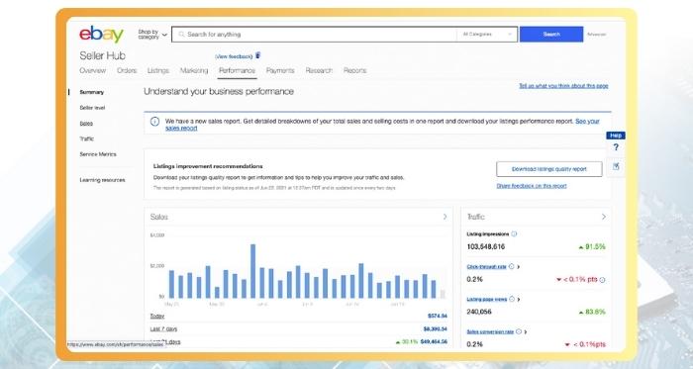Click the Listings improvement recommendations heading
Viewport: 693px width, 369px height.
point(208,166)
